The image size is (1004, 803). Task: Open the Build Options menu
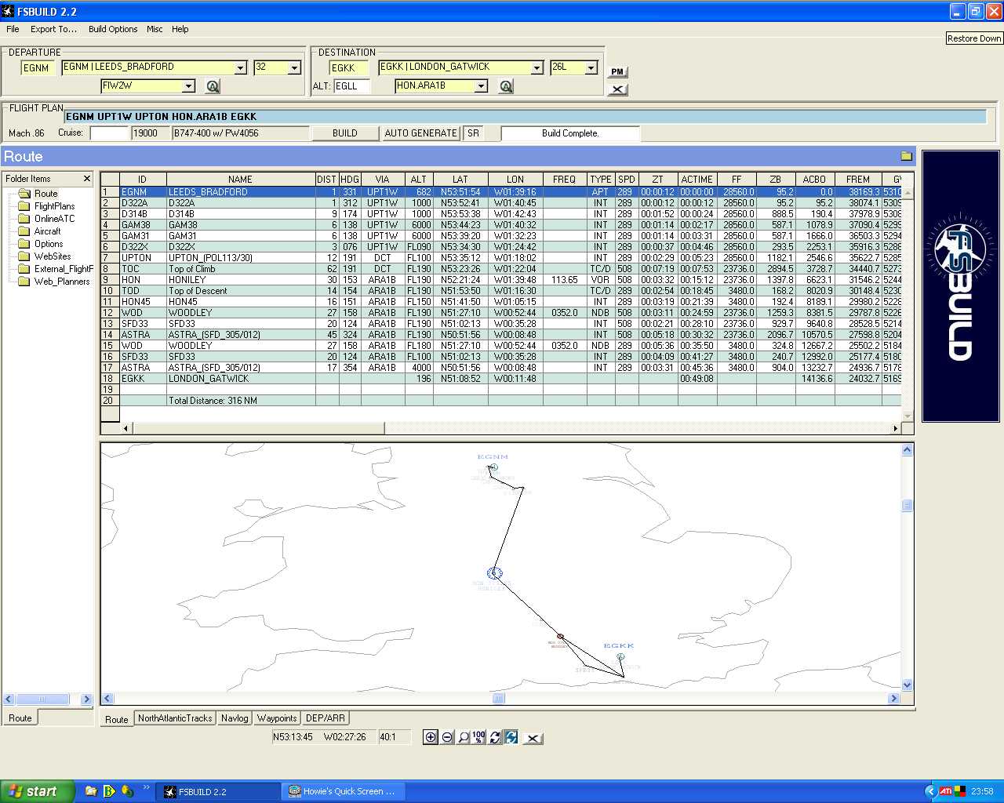click(x=113, y=29)
